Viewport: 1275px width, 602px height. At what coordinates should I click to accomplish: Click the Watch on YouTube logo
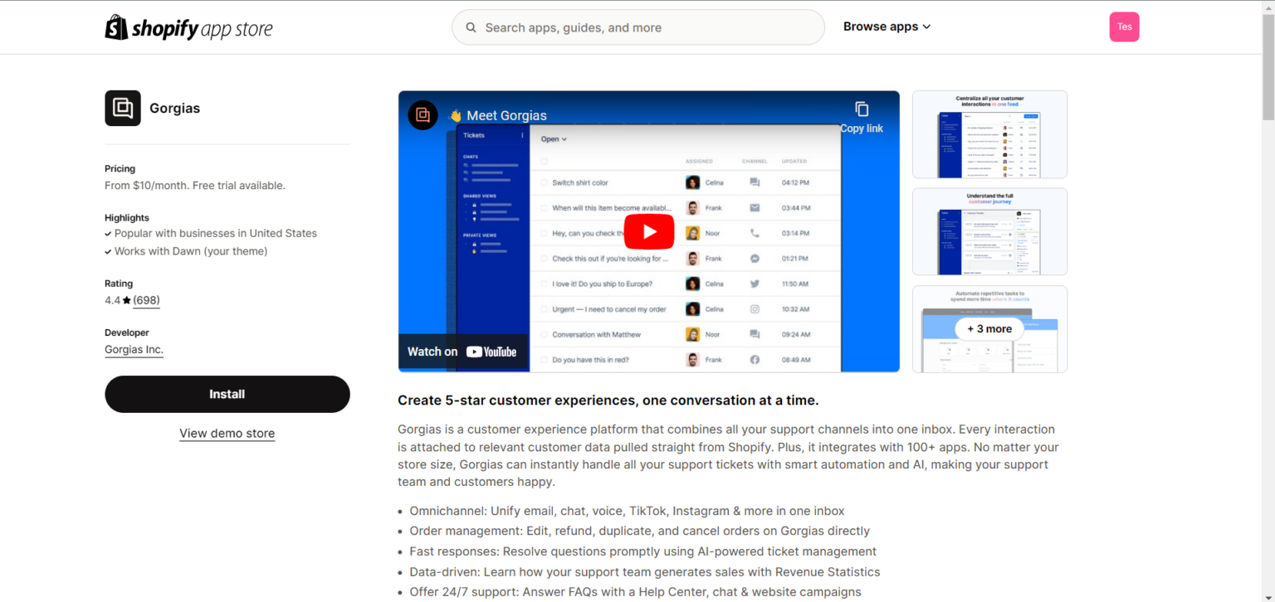[x=462, y=351]
